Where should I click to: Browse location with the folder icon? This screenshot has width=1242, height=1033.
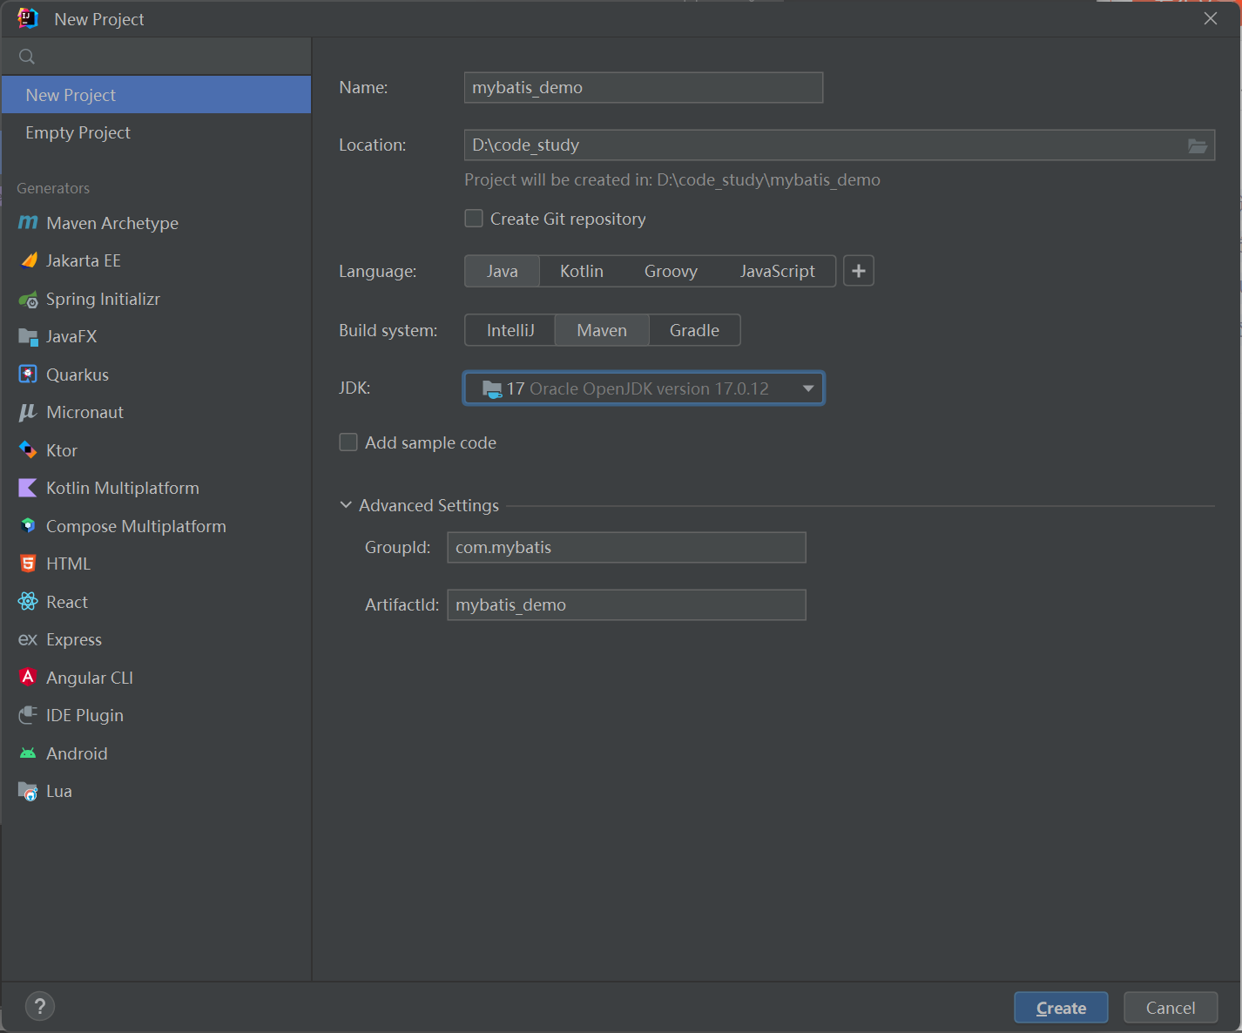(1198, 145)
